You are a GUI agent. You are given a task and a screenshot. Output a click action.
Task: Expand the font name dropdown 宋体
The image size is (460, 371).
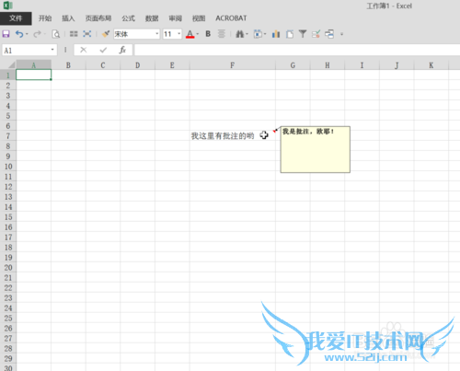[157, 34]
